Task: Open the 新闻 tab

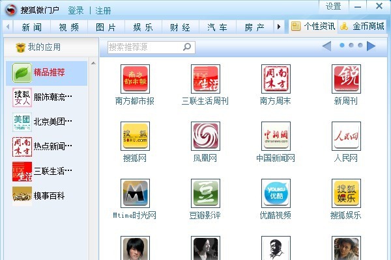Action: coord(32,27)
